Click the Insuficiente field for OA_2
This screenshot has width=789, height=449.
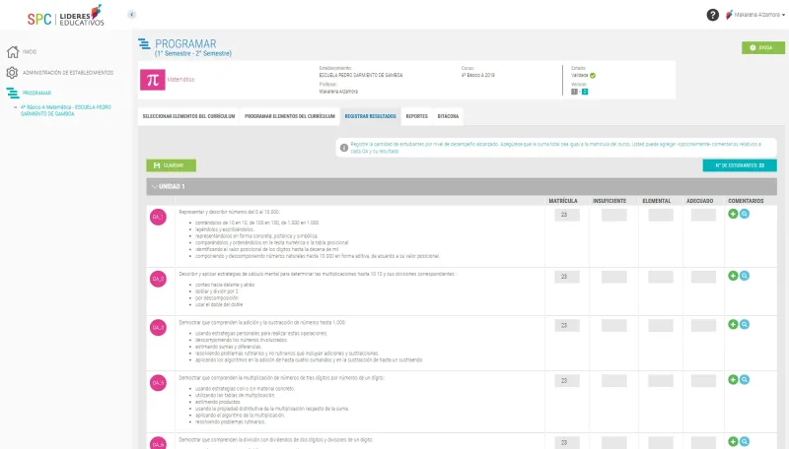tap(613, 277)
